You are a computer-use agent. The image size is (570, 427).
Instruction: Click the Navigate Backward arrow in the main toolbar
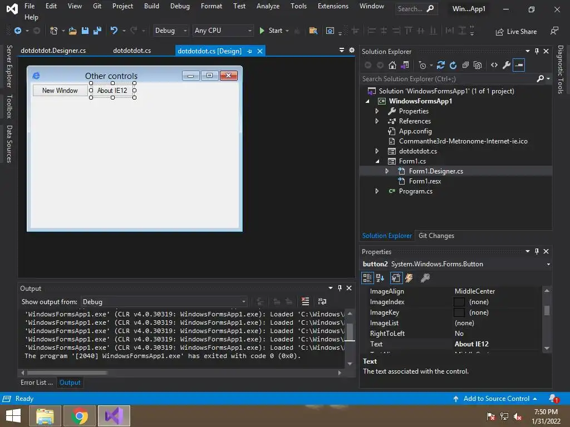[x=17, y=31]
